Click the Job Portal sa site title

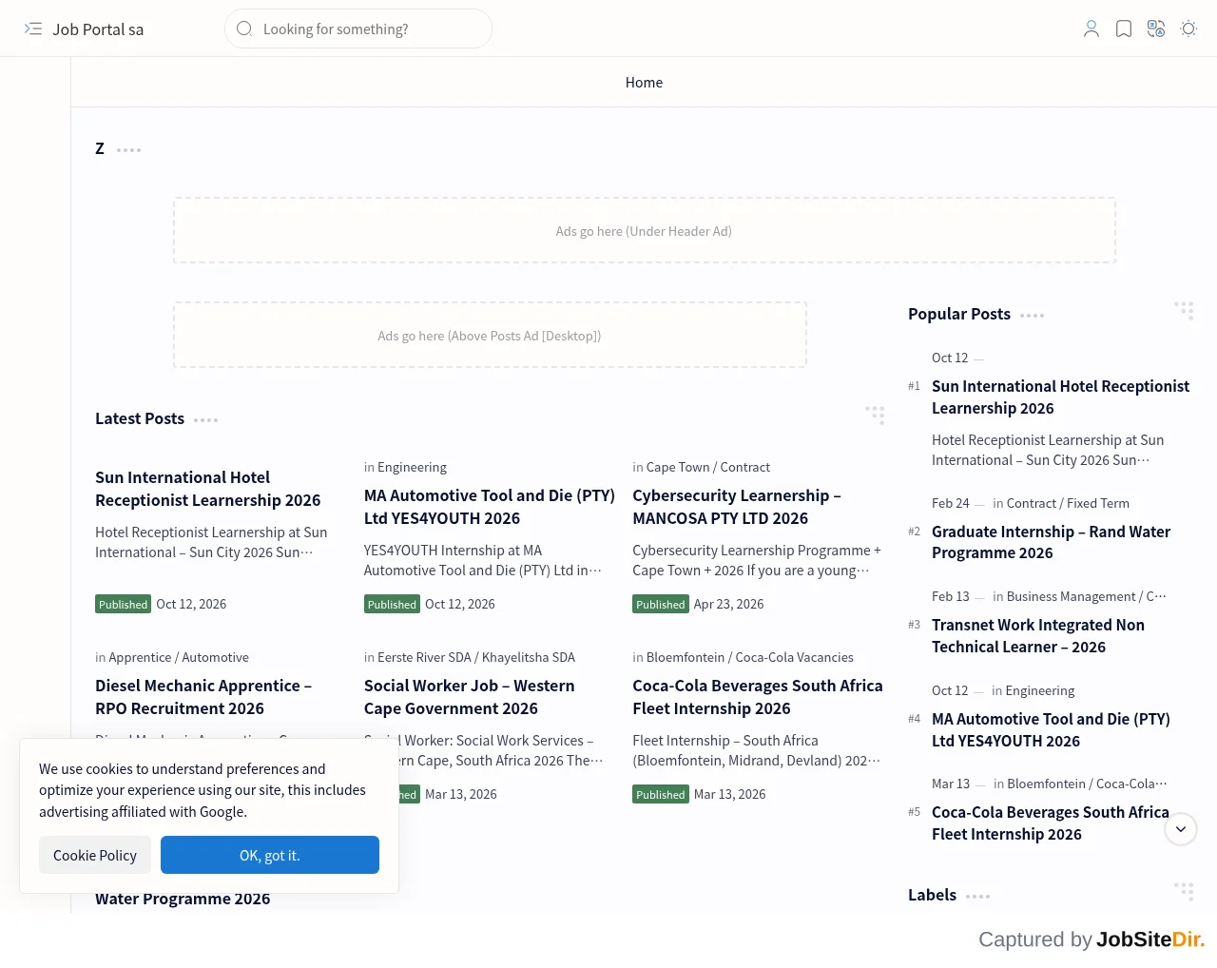point(98,29)
